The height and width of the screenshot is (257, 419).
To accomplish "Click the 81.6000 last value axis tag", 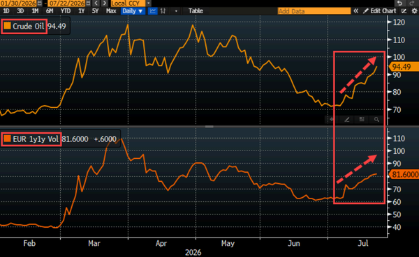I will tap(404, 175).
